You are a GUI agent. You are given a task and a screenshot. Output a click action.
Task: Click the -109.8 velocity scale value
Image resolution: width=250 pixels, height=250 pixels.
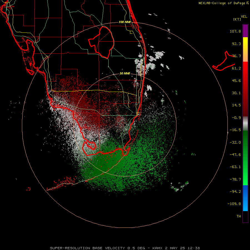[x=234, y=204]
